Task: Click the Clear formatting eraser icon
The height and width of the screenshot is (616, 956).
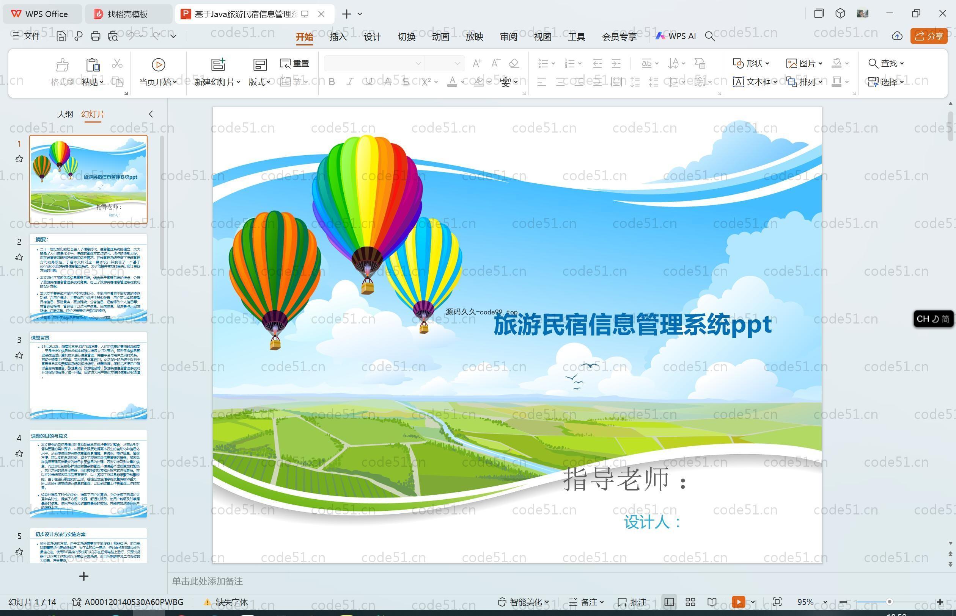Action: coord(514,63)
